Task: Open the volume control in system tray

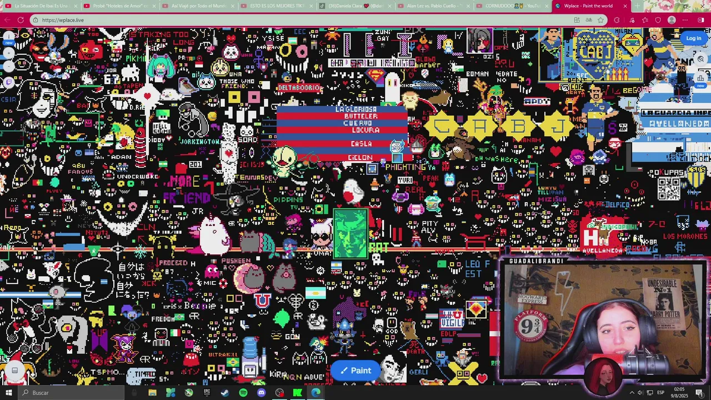Action: coord(640,393)
